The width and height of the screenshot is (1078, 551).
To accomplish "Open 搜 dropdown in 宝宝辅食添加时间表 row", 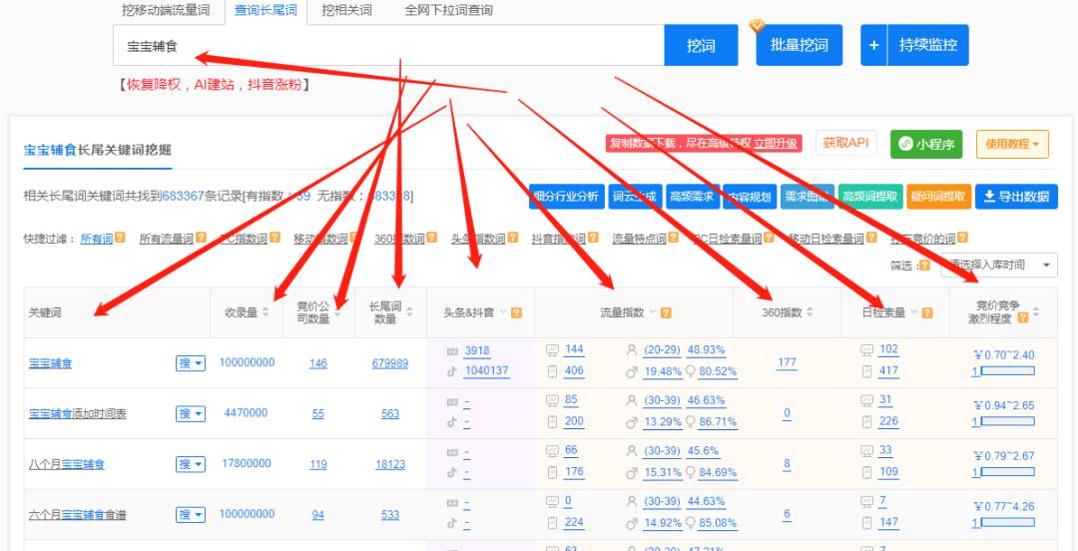I will (191, 413).
